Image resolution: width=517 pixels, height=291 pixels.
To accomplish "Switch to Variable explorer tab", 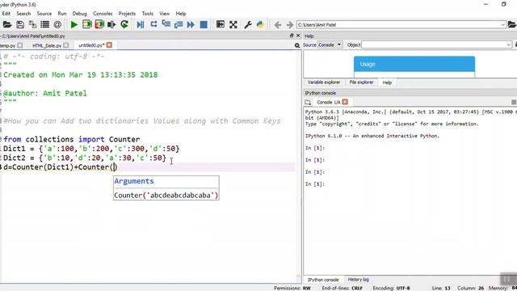I will pyautogui.click(x=324, y=82).
